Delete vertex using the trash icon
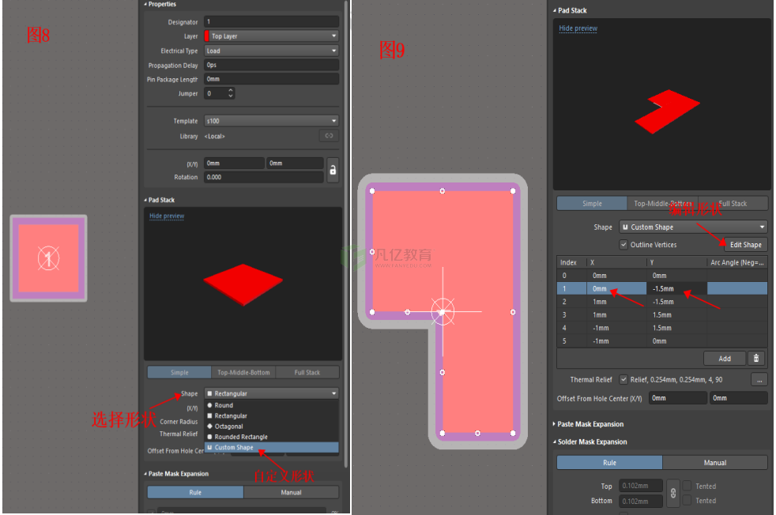Image resolution: width=776 pixels, height=515 pixels. point(756,358)
